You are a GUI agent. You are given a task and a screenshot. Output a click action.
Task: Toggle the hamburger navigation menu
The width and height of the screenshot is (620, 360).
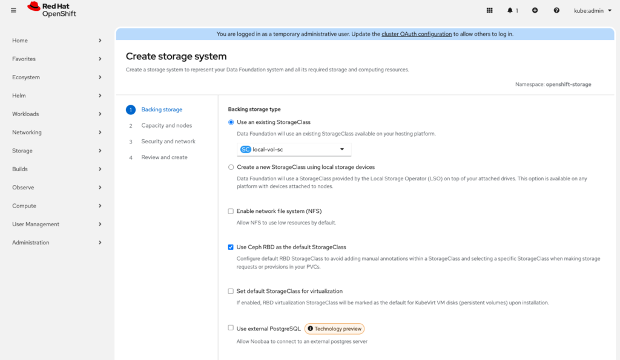click(x=14, y=10)
